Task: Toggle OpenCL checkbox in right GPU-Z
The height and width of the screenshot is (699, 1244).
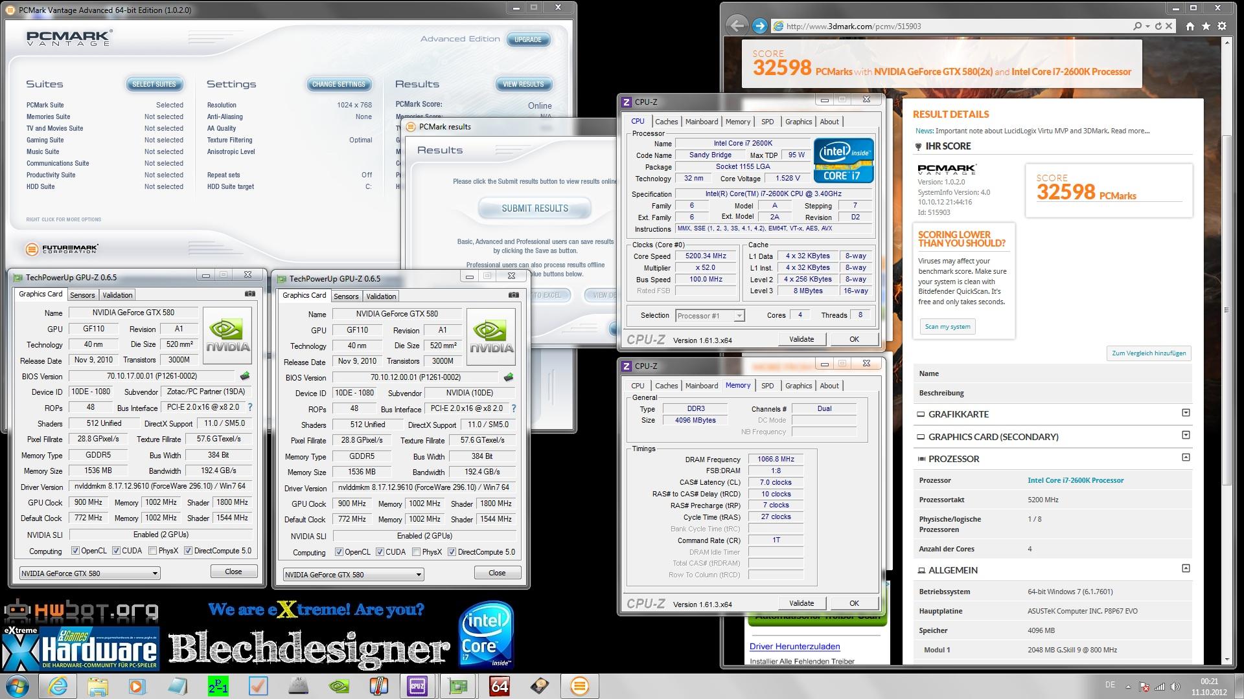Action: point(339,552)
